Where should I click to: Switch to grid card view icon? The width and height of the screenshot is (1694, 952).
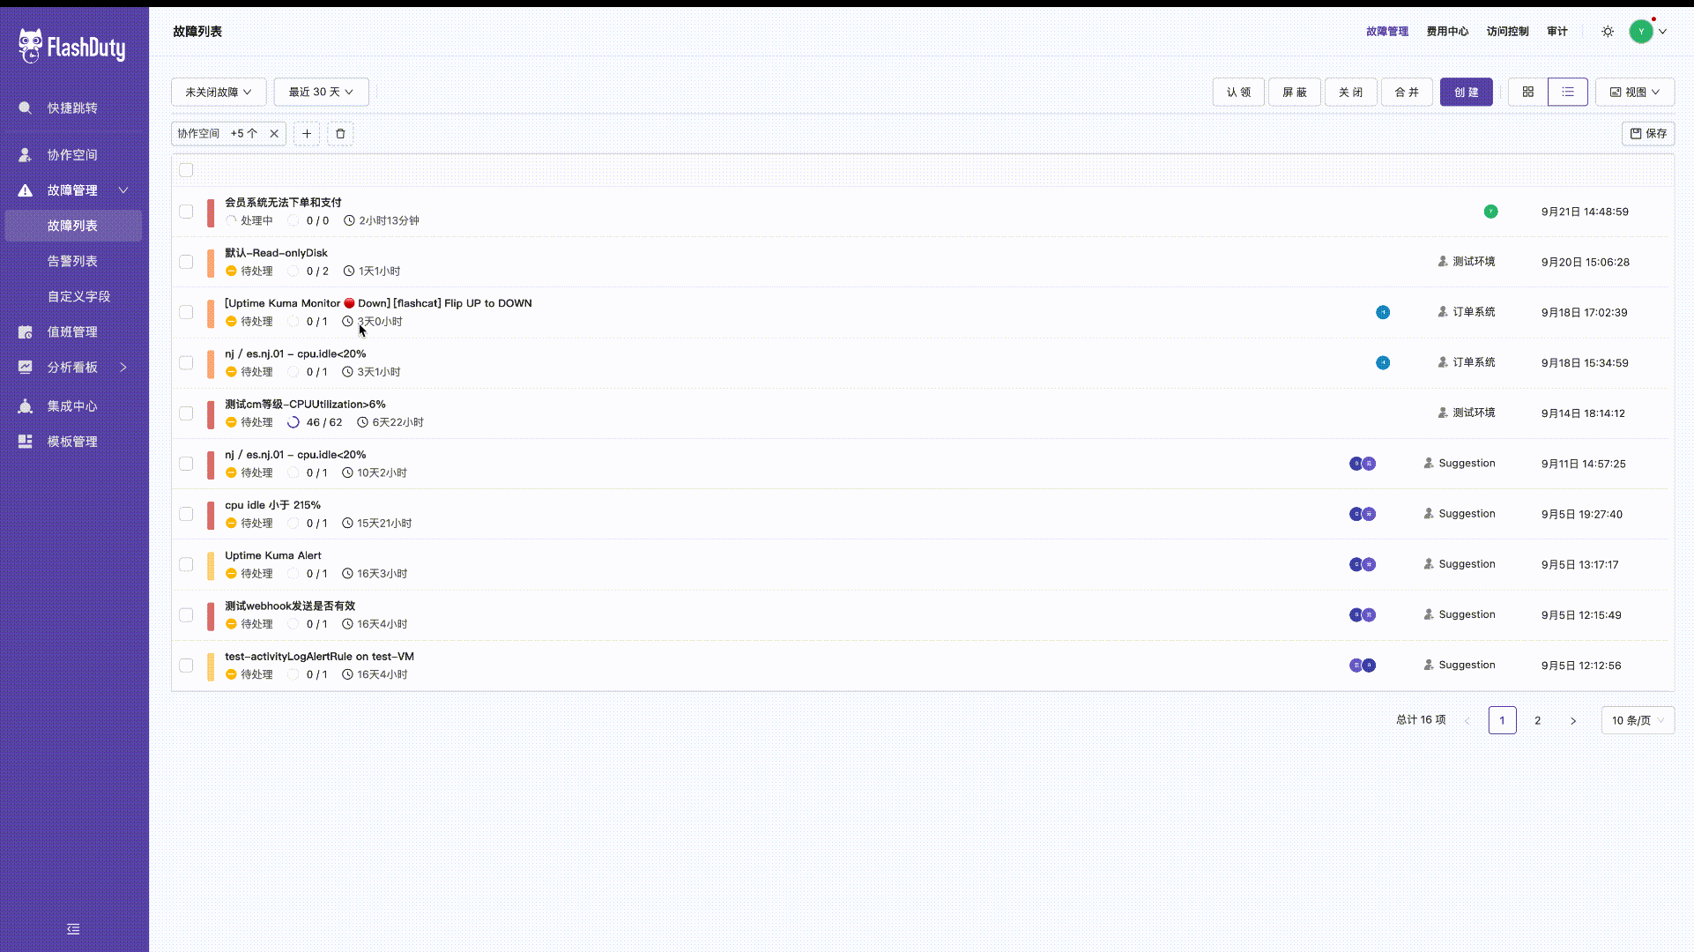1527,92
